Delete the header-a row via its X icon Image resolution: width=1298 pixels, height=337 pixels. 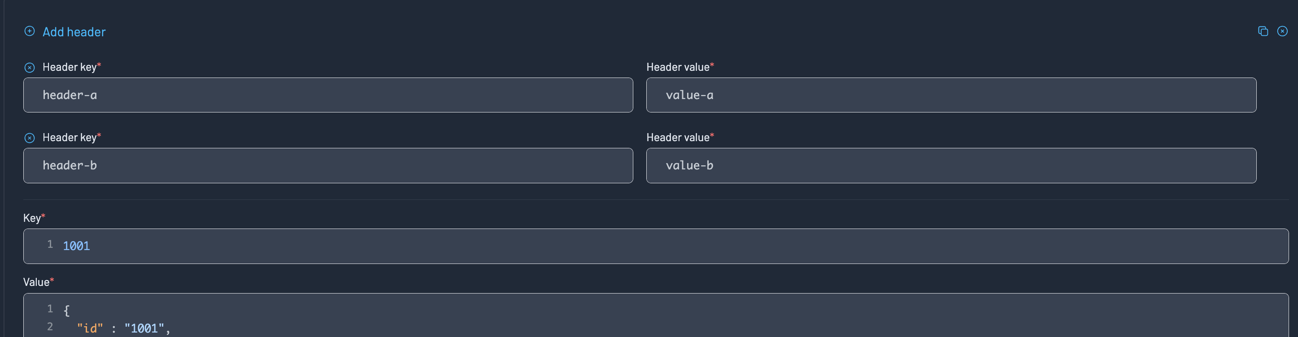[30, 68]
